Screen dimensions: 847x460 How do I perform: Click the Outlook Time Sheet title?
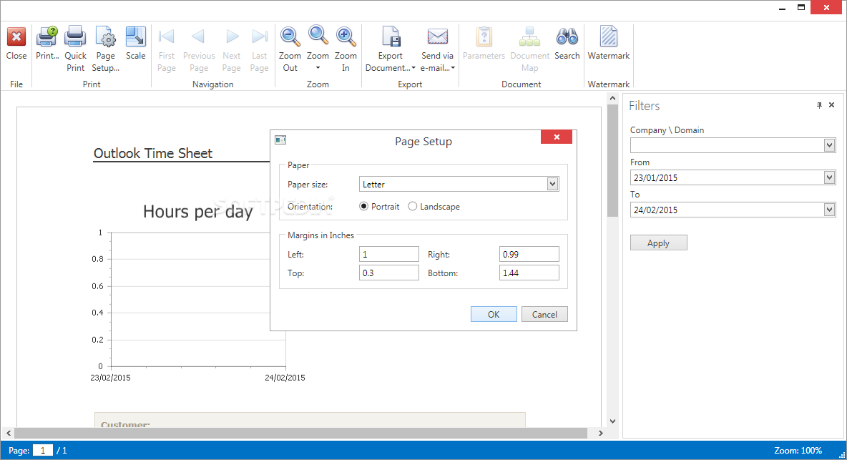coord(153,153)
